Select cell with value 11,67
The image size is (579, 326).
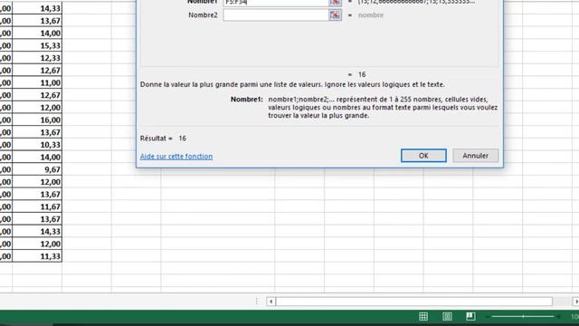[37, 206]
